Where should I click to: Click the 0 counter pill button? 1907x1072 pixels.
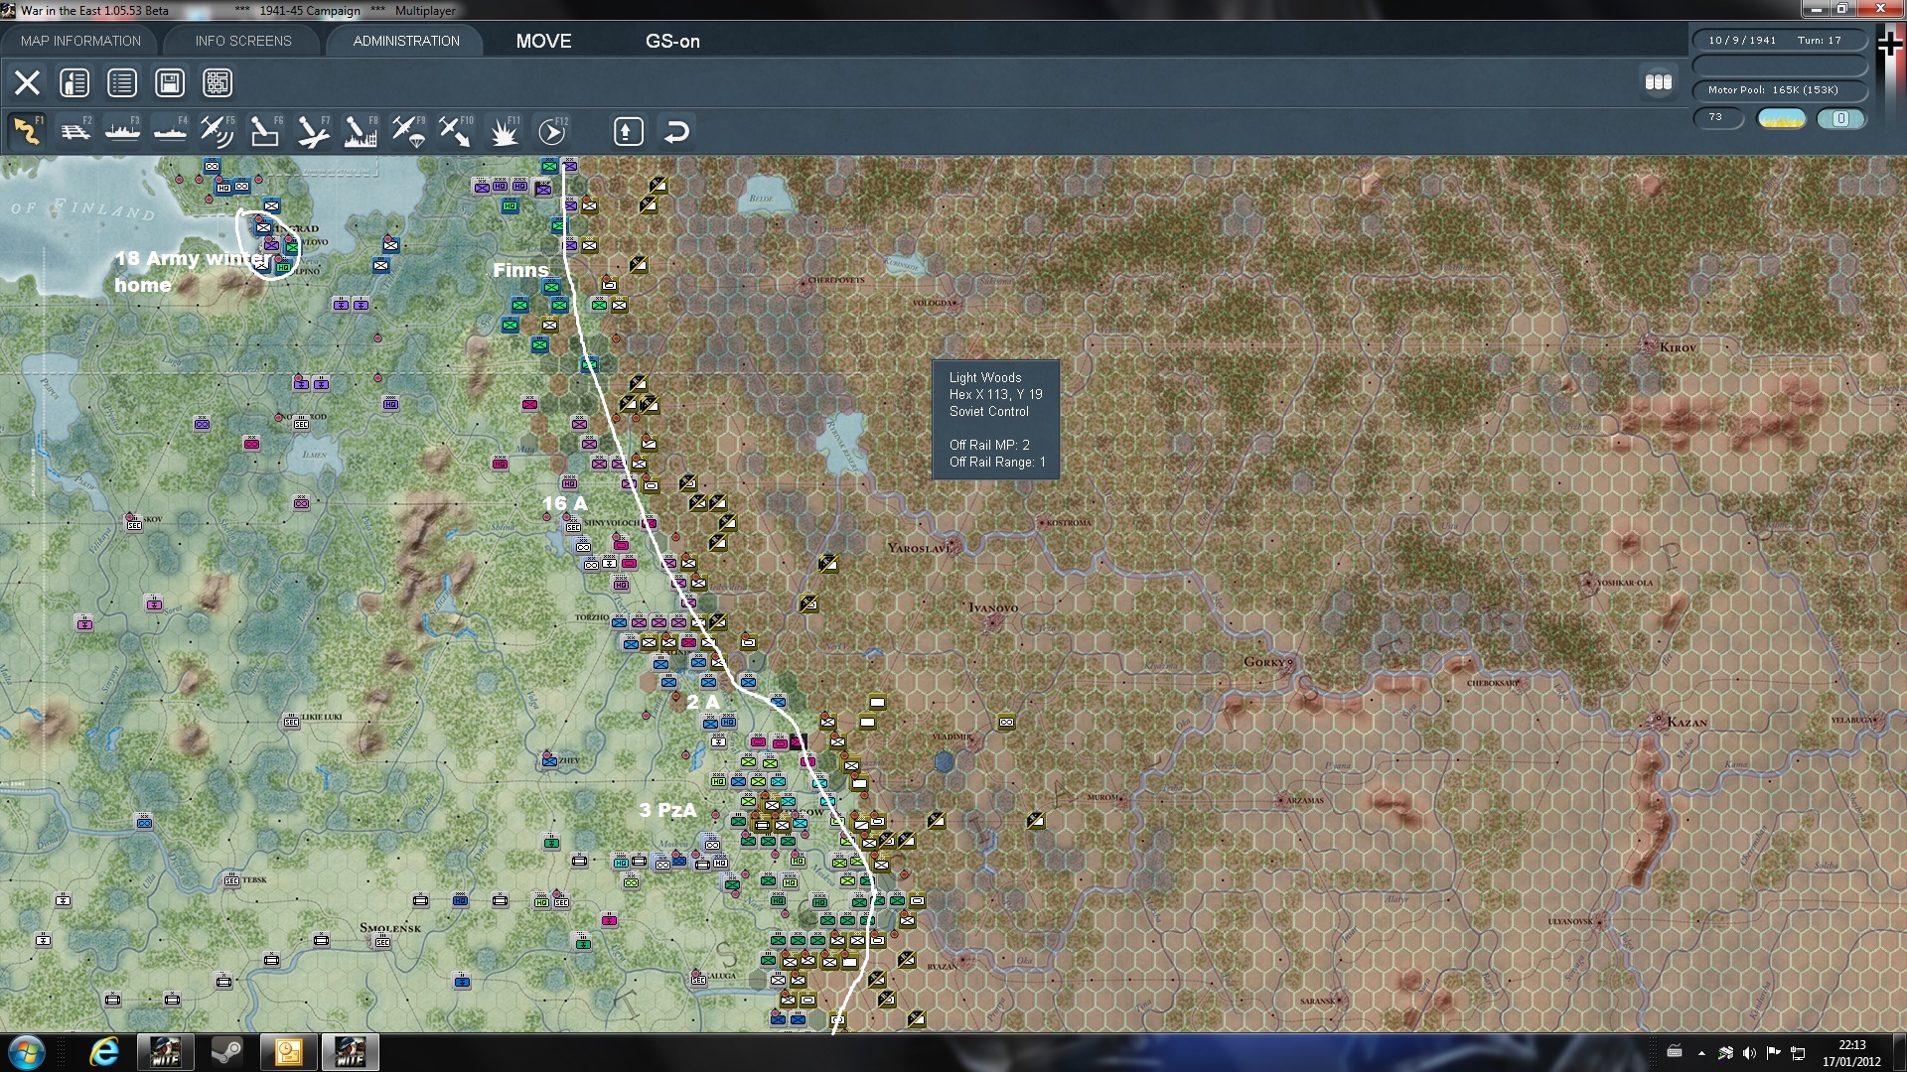pos(1840,118)
